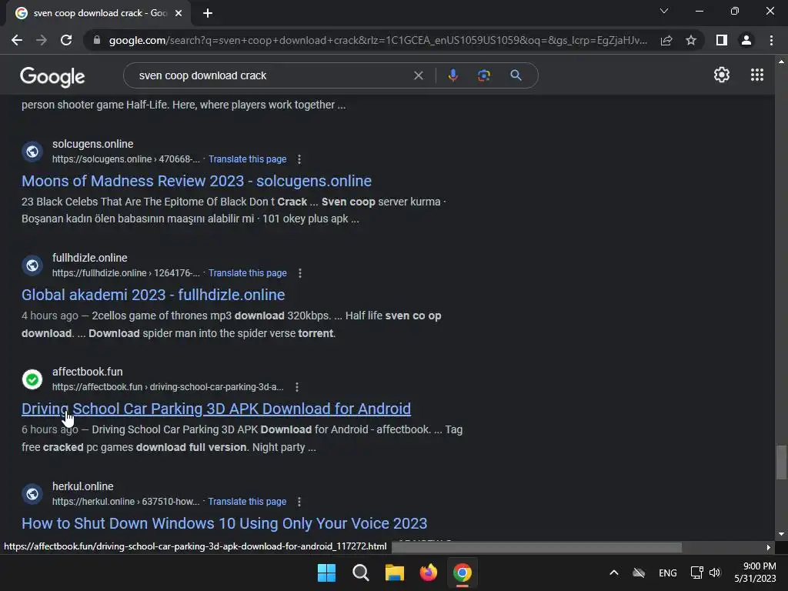Image resolution: width=788 pixels, height=591 pixels.
Task: Open Moons of Madness Review 2023 result
Action: pyautogui.click(x=196, y=181)
